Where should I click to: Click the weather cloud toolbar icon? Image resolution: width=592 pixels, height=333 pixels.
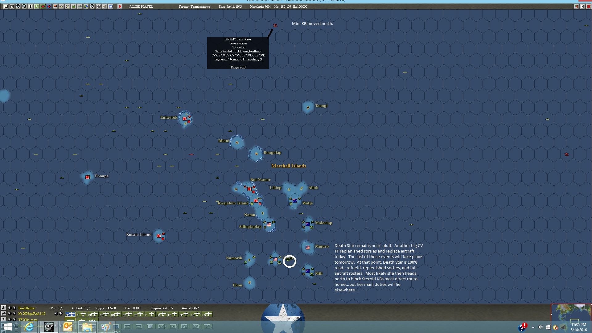[111, 6]
